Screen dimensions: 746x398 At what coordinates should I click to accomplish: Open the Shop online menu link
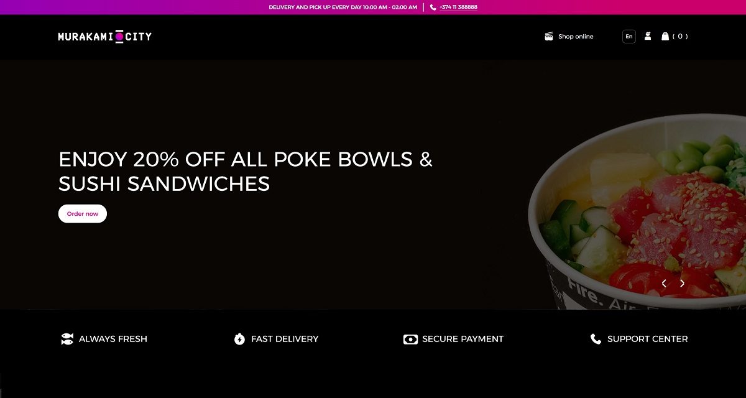click(576, 37)
